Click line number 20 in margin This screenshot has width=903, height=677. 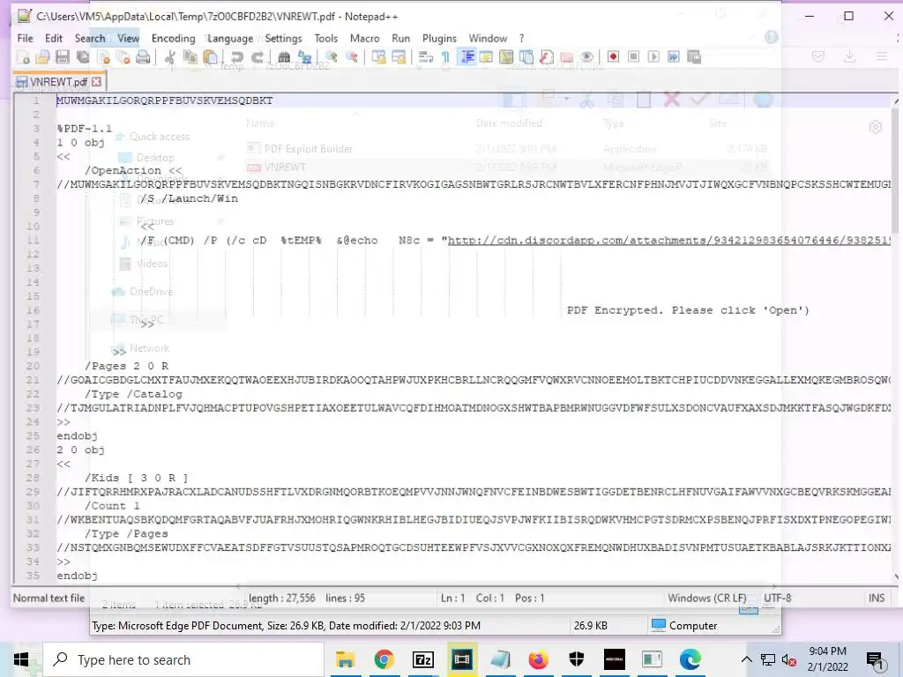click(x=33, y=366)
